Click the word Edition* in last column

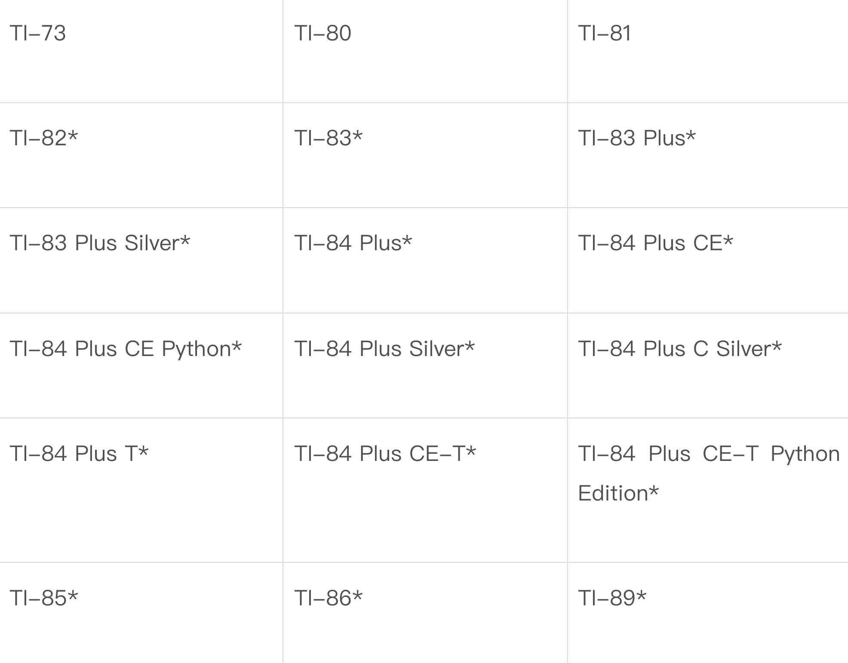pos(618,493)
